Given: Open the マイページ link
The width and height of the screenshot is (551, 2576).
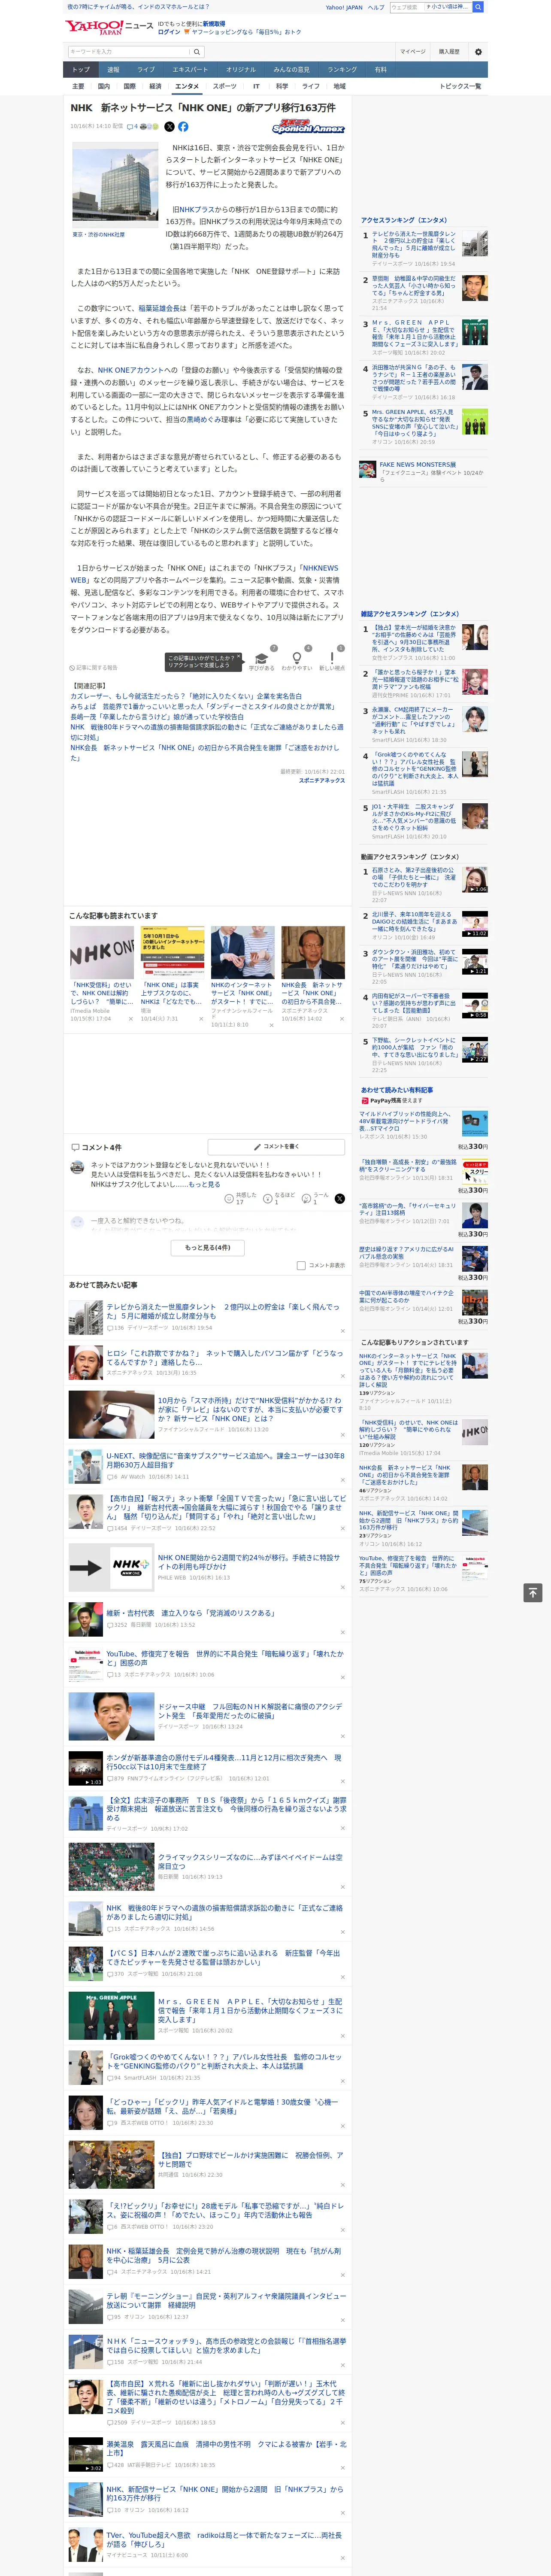Looking at the screenshot, I should pos(413,52).
